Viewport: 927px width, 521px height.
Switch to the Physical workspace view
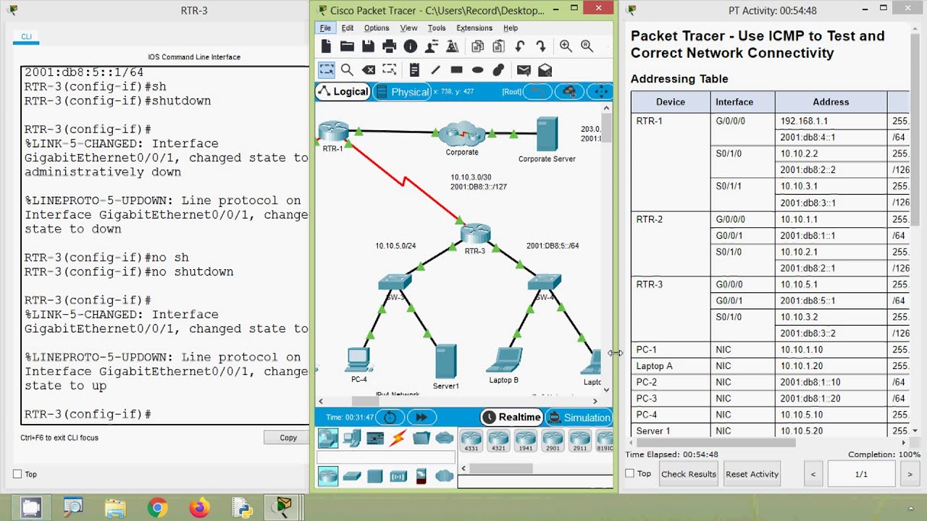tap(402, 92)
